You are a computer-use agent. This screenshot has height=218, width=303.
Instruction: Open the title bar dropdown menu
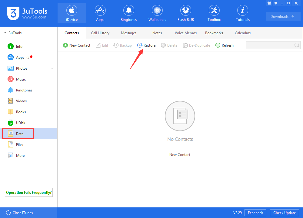click(x=276, y=3)
